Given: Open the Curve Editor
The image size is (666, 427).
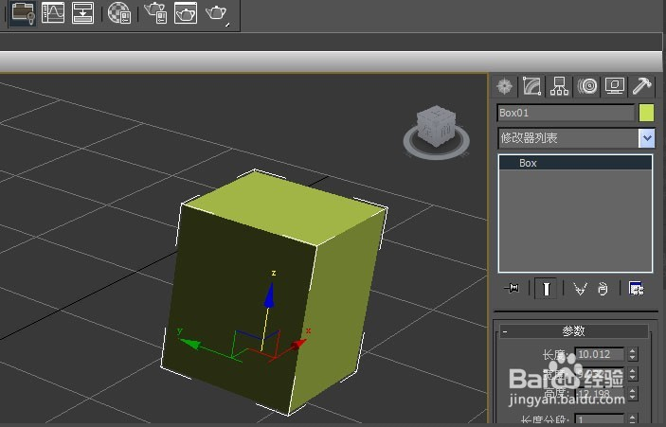Looking at the screenshot, I should click(53, 12).
